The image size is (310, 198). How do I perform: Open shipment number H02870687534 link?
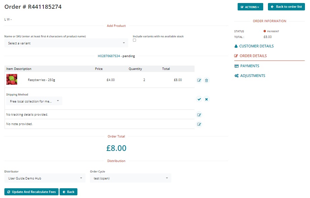point(109,56)
